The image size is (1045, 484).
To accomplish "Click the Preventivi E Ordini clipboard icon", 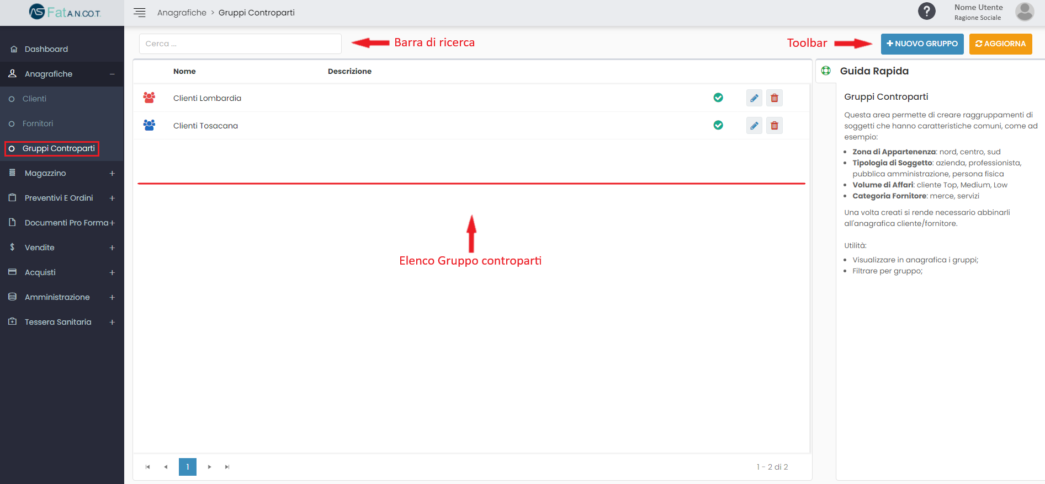I will 12,197.
